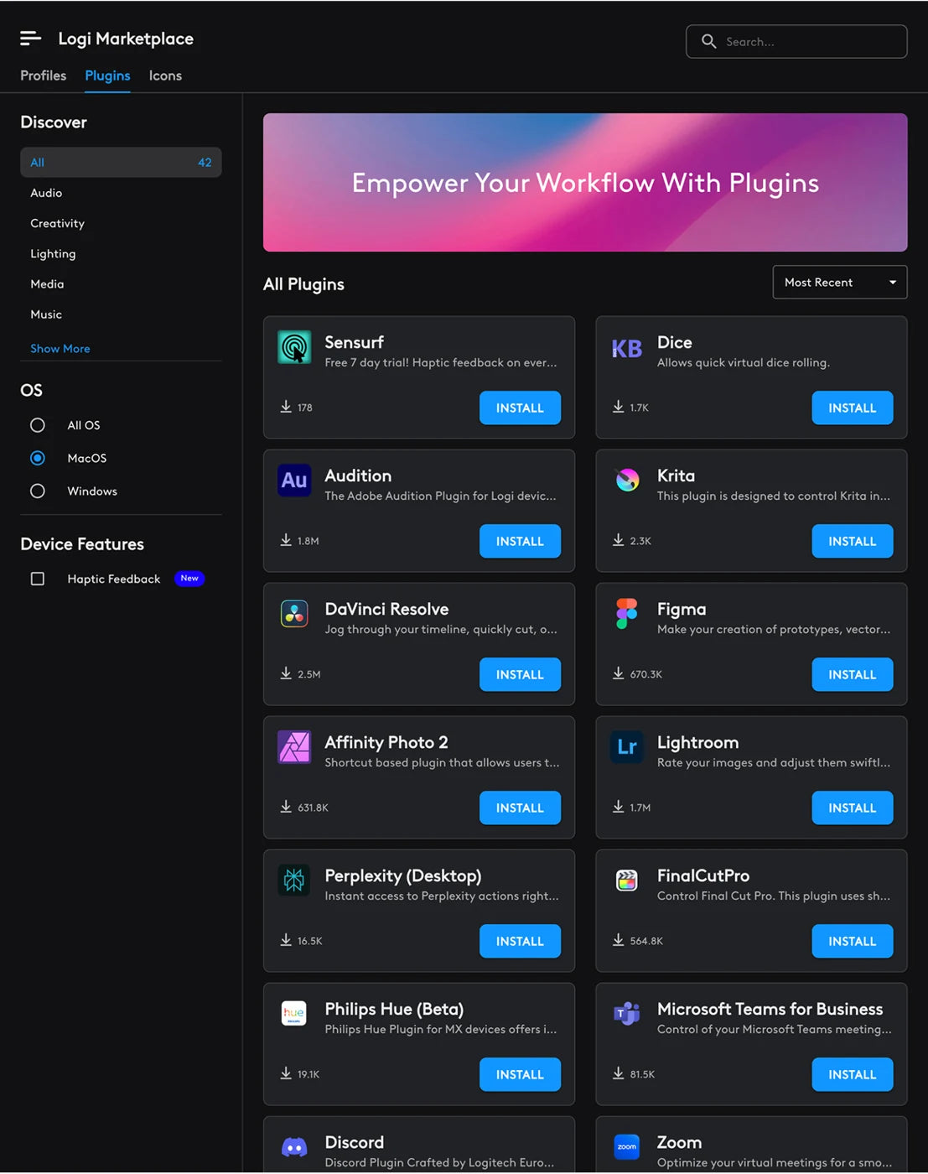Open the Philips Hue plugin icon

tap(294, 1013)
